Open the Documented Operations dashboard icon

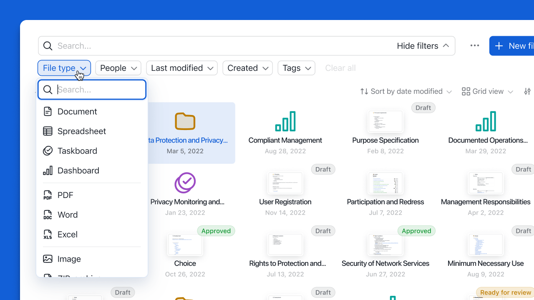point(485,121)
